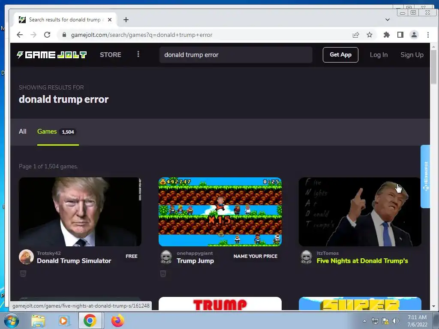This screenshot has width=439, height=329.
Task: Open the Trump Jump game title
Action: [x=195, y=261]
